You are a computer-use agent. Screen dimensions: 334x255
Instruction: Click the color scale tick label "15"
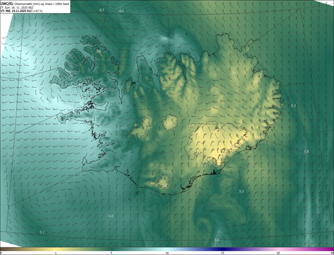(223, 253)
